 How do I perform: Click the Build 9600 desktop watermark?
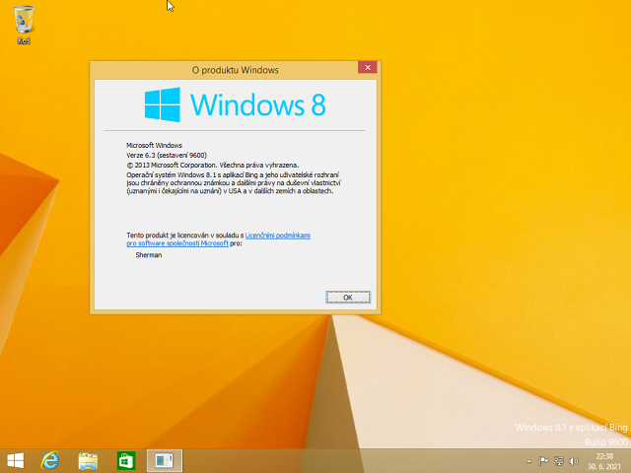click(x=605, y=442)
